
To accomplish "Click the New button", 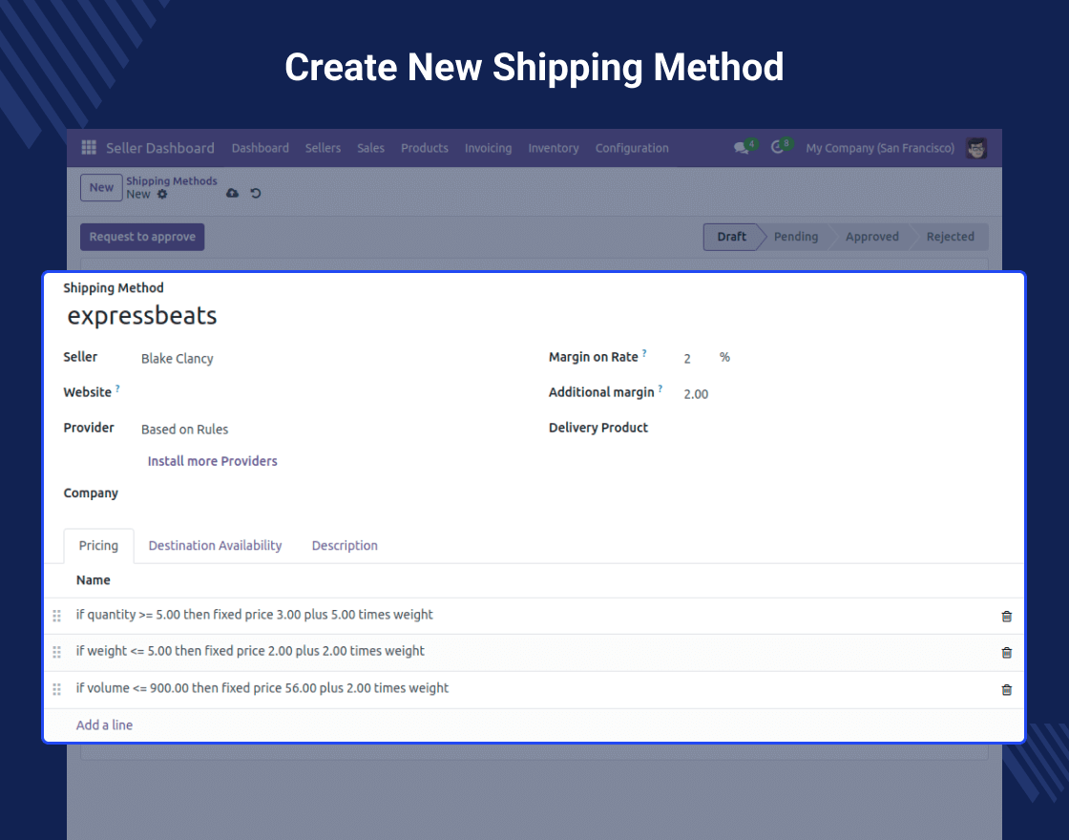I will 101,187.
